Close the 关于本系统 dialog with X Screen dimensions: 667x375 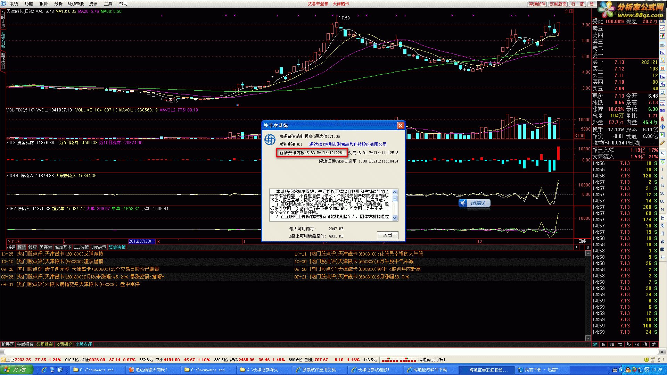401,125
